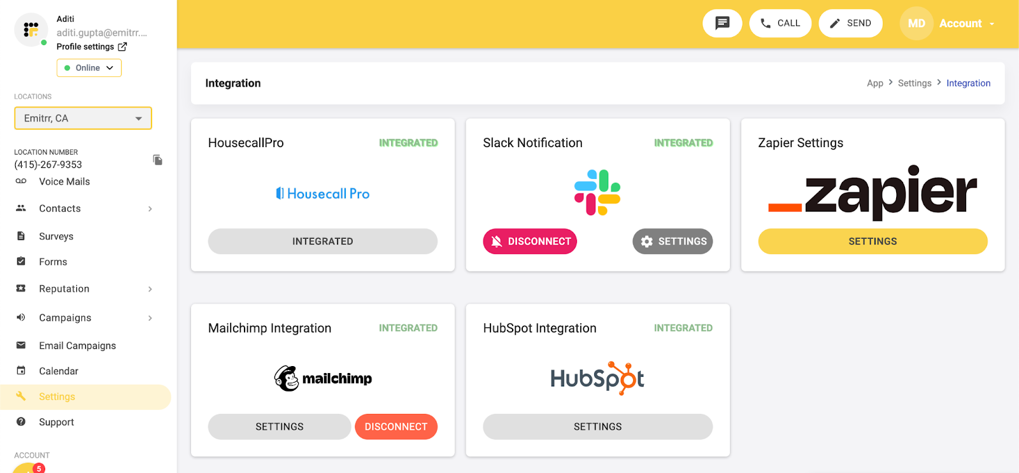The height and width of the screenshot is (473, 1019).
Task: Click the HubSpot logo
Action: click(597, 378)
